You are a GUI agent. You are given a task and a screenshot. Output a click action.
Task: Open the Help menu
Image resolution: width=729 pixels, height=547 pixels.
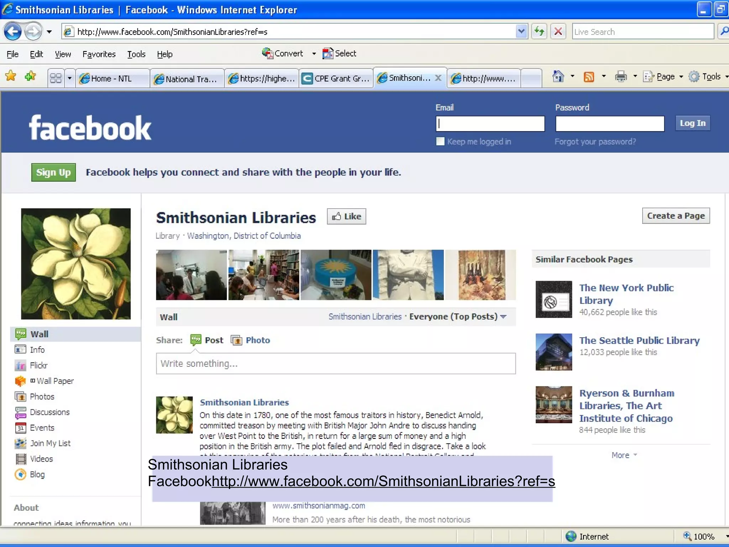(165, 54)
